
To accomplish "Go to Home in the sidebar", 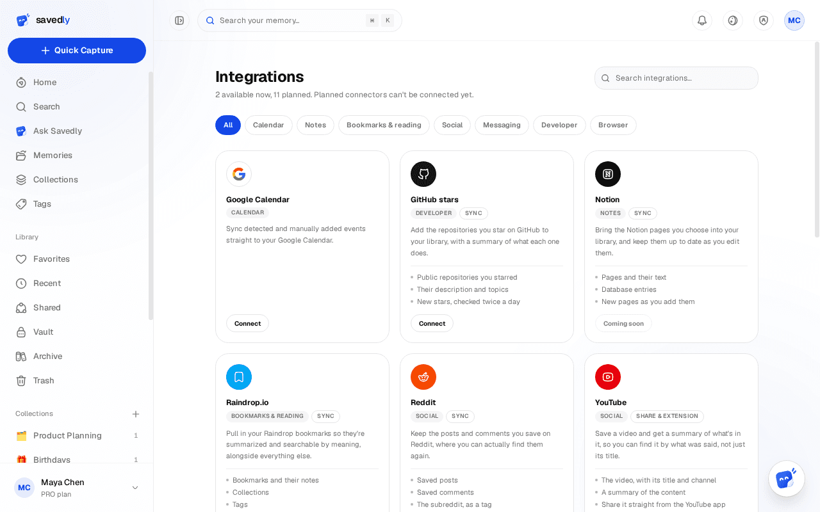I will click(x=77, y=83).
